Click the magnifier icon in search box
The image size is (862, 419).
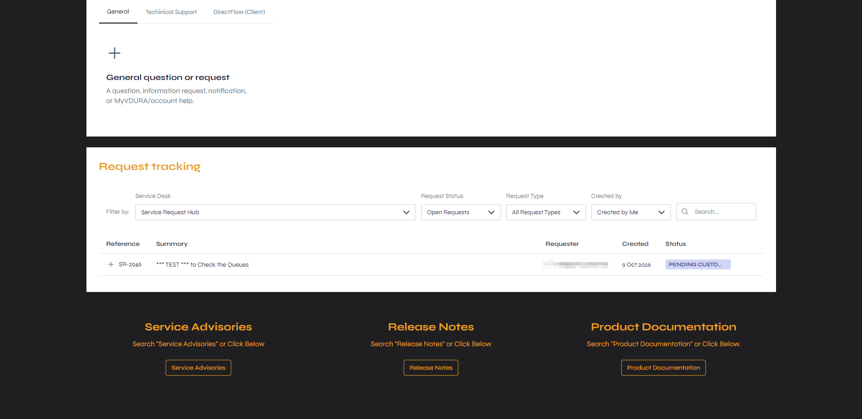[685, 212]
